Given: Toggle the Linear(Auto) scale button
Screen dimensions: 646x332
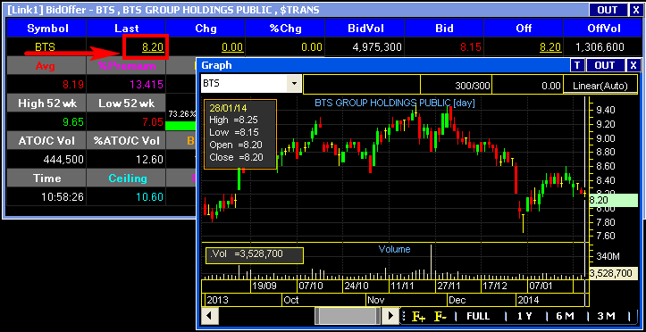Looking at the screenshot, I should (600, 85).
